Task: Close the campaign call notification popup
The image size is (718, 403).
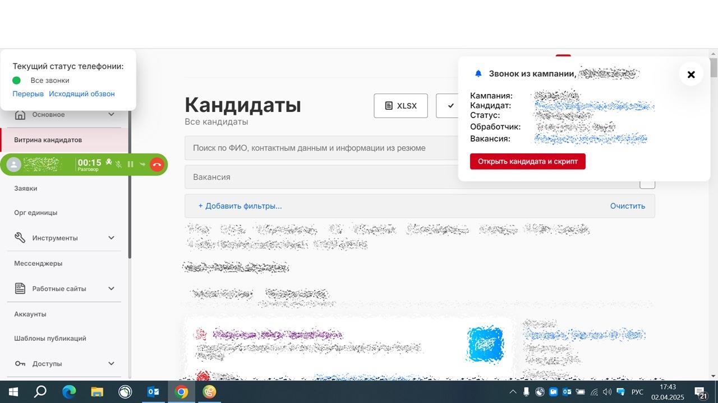Action: pos(691,74)
